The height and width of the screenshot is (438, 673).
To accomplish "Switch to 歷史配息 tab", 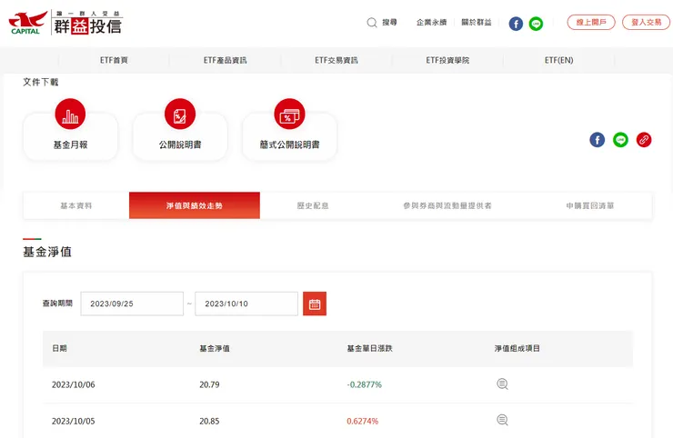I will 313,206.
